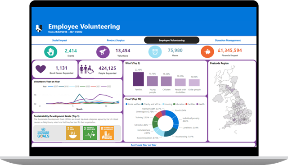Switch to the Product Surplus tab
This screenshot has width=288, height=165.
click(116, 40)
